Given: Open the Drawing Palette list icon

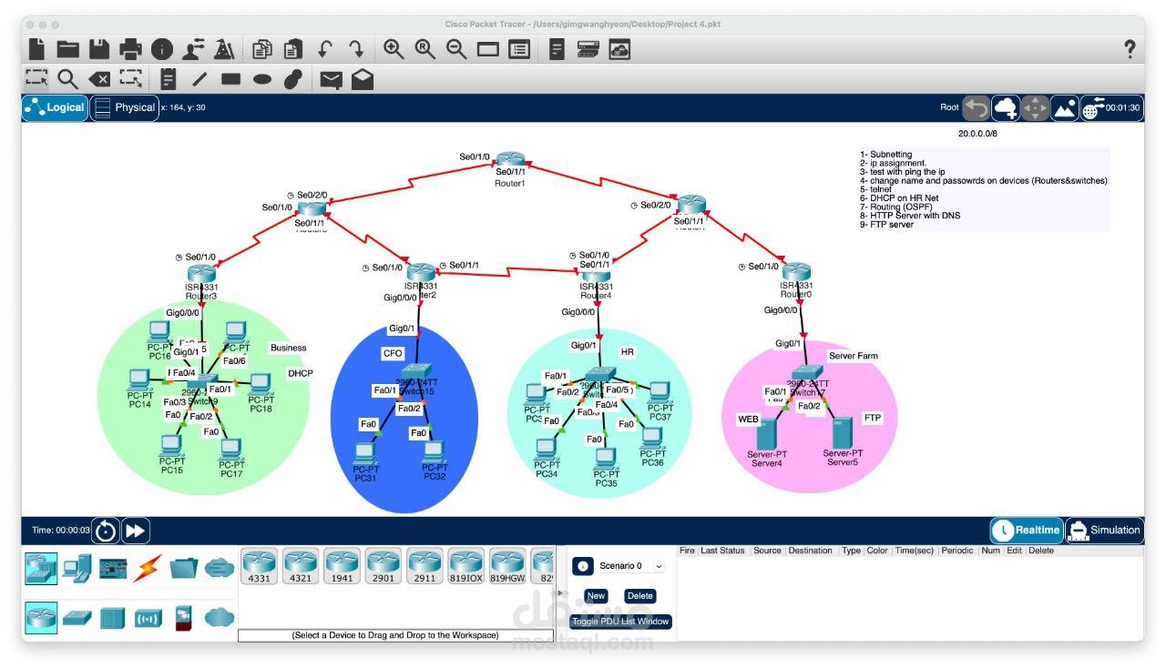Looking at the screenshot, I should [x=519, y=49].
